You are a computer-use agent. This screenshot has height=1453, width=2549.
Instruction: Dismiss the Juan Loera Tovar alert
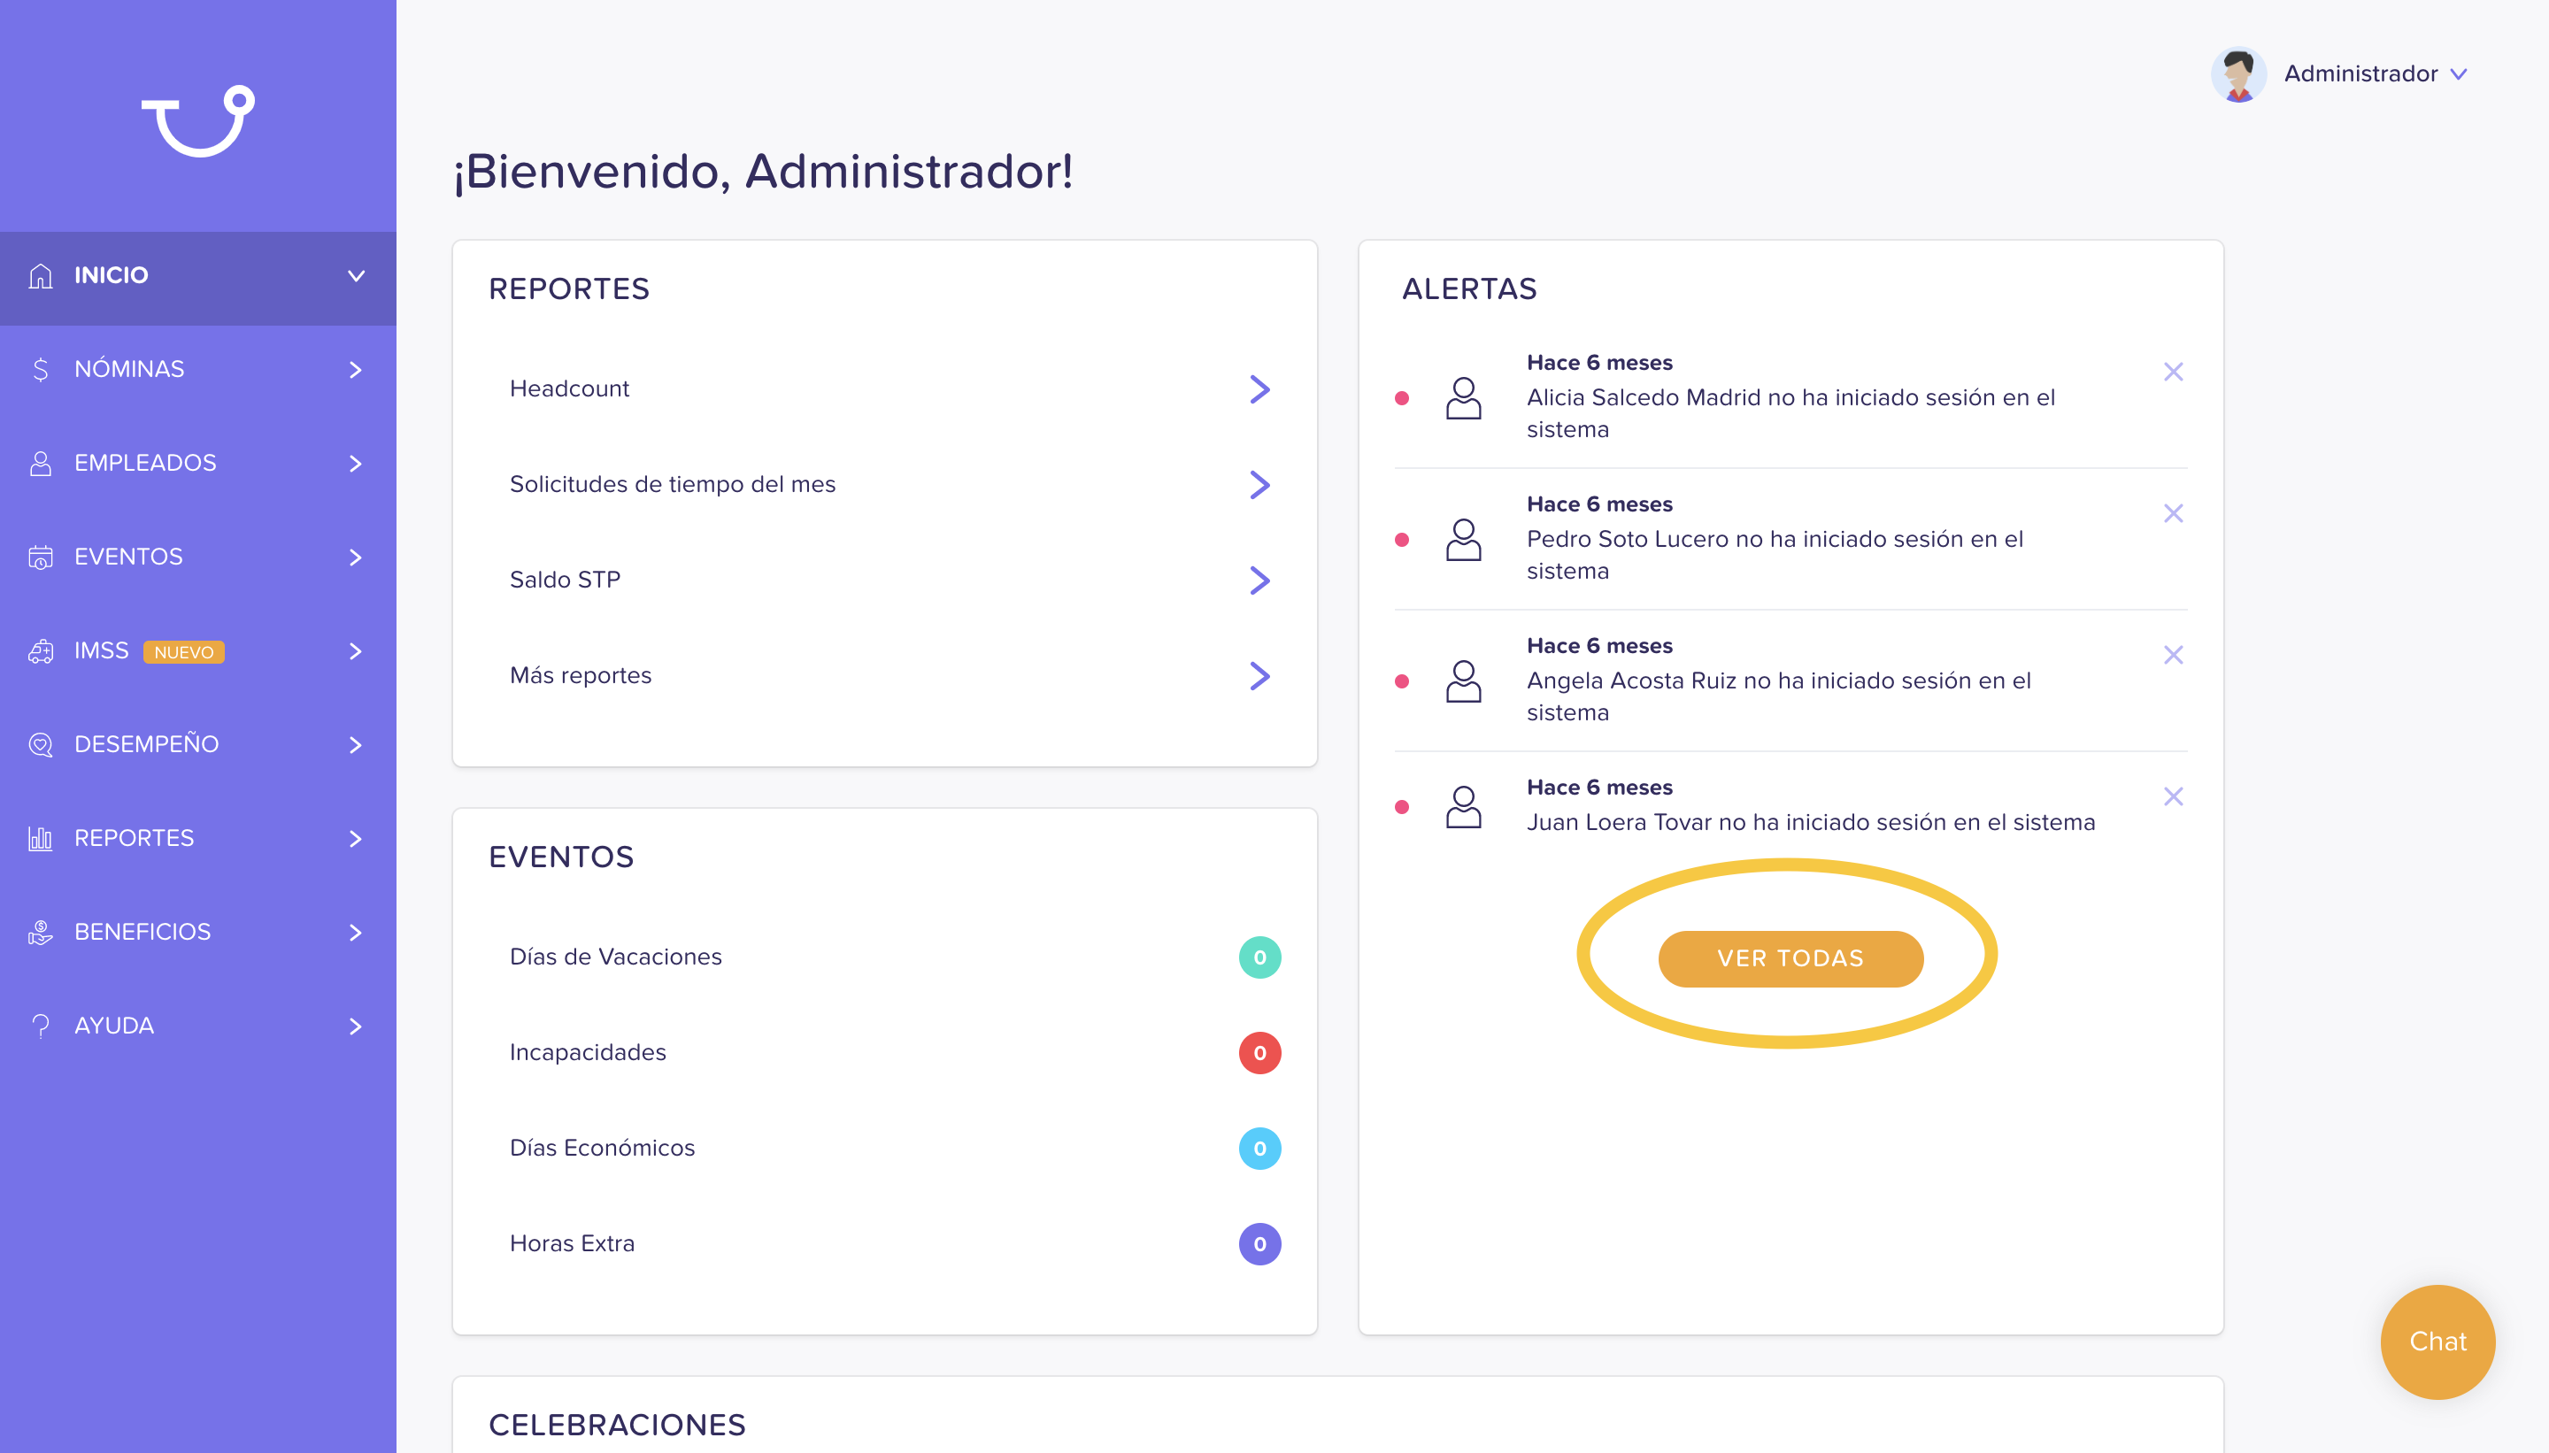coord(2173,796)
